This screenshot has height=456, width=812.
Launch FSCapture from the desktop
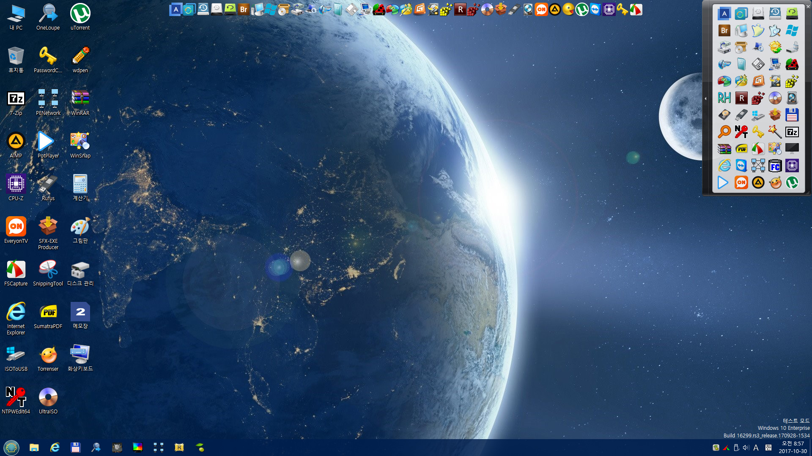point(16,273)
